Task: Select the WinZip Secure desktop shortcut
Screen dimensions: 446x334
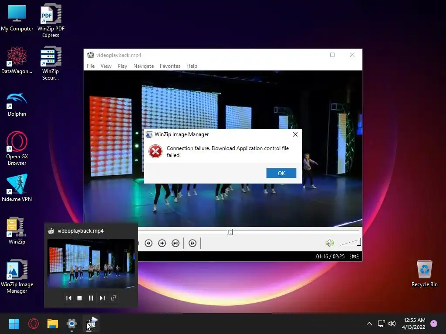Action: click(x=51, y=63)
